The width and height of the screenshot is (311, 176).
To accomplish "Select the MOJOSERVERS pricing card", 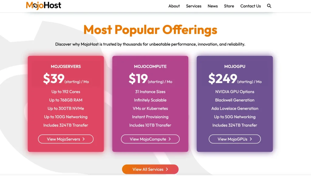I will pos(66,103).
